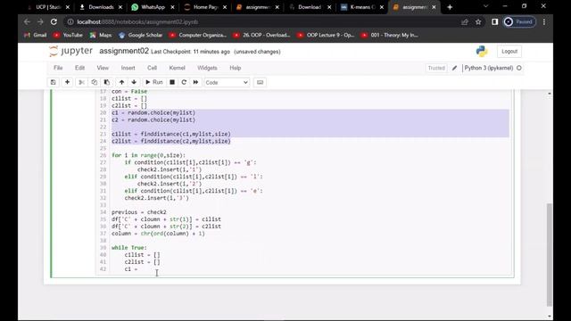This screenshot has height=321, width=571.
Task: Paste cells below icon
Action: click(x=107, y=82)
